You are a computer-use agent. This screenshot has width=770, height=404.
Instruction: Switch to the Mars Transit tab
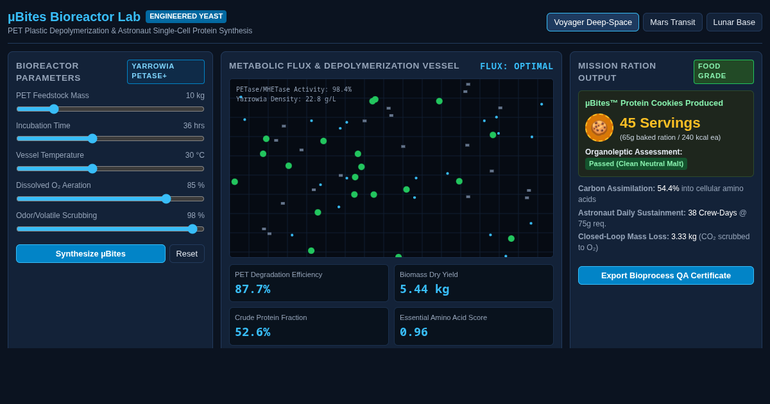pos(672,22)
